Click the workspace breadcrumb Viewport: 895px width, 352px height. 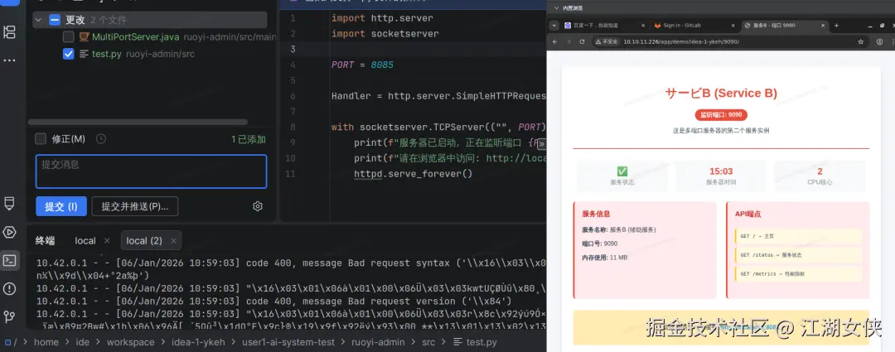[x=131, y=342]
